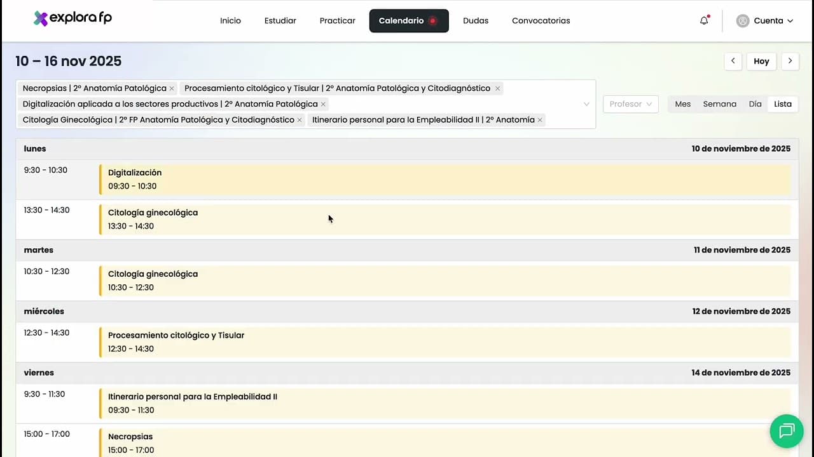Remove the Necropsias filter tag

(x=172, y=89)
